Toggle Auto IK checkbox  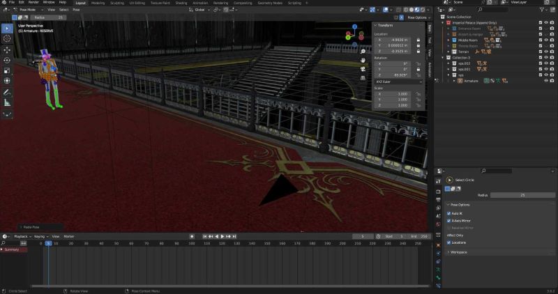448,214
